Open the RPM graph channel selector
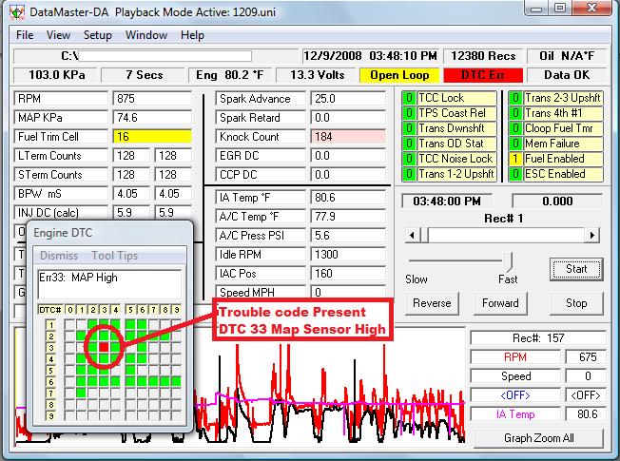The image size is (620, 461). (x=514, y=356)
